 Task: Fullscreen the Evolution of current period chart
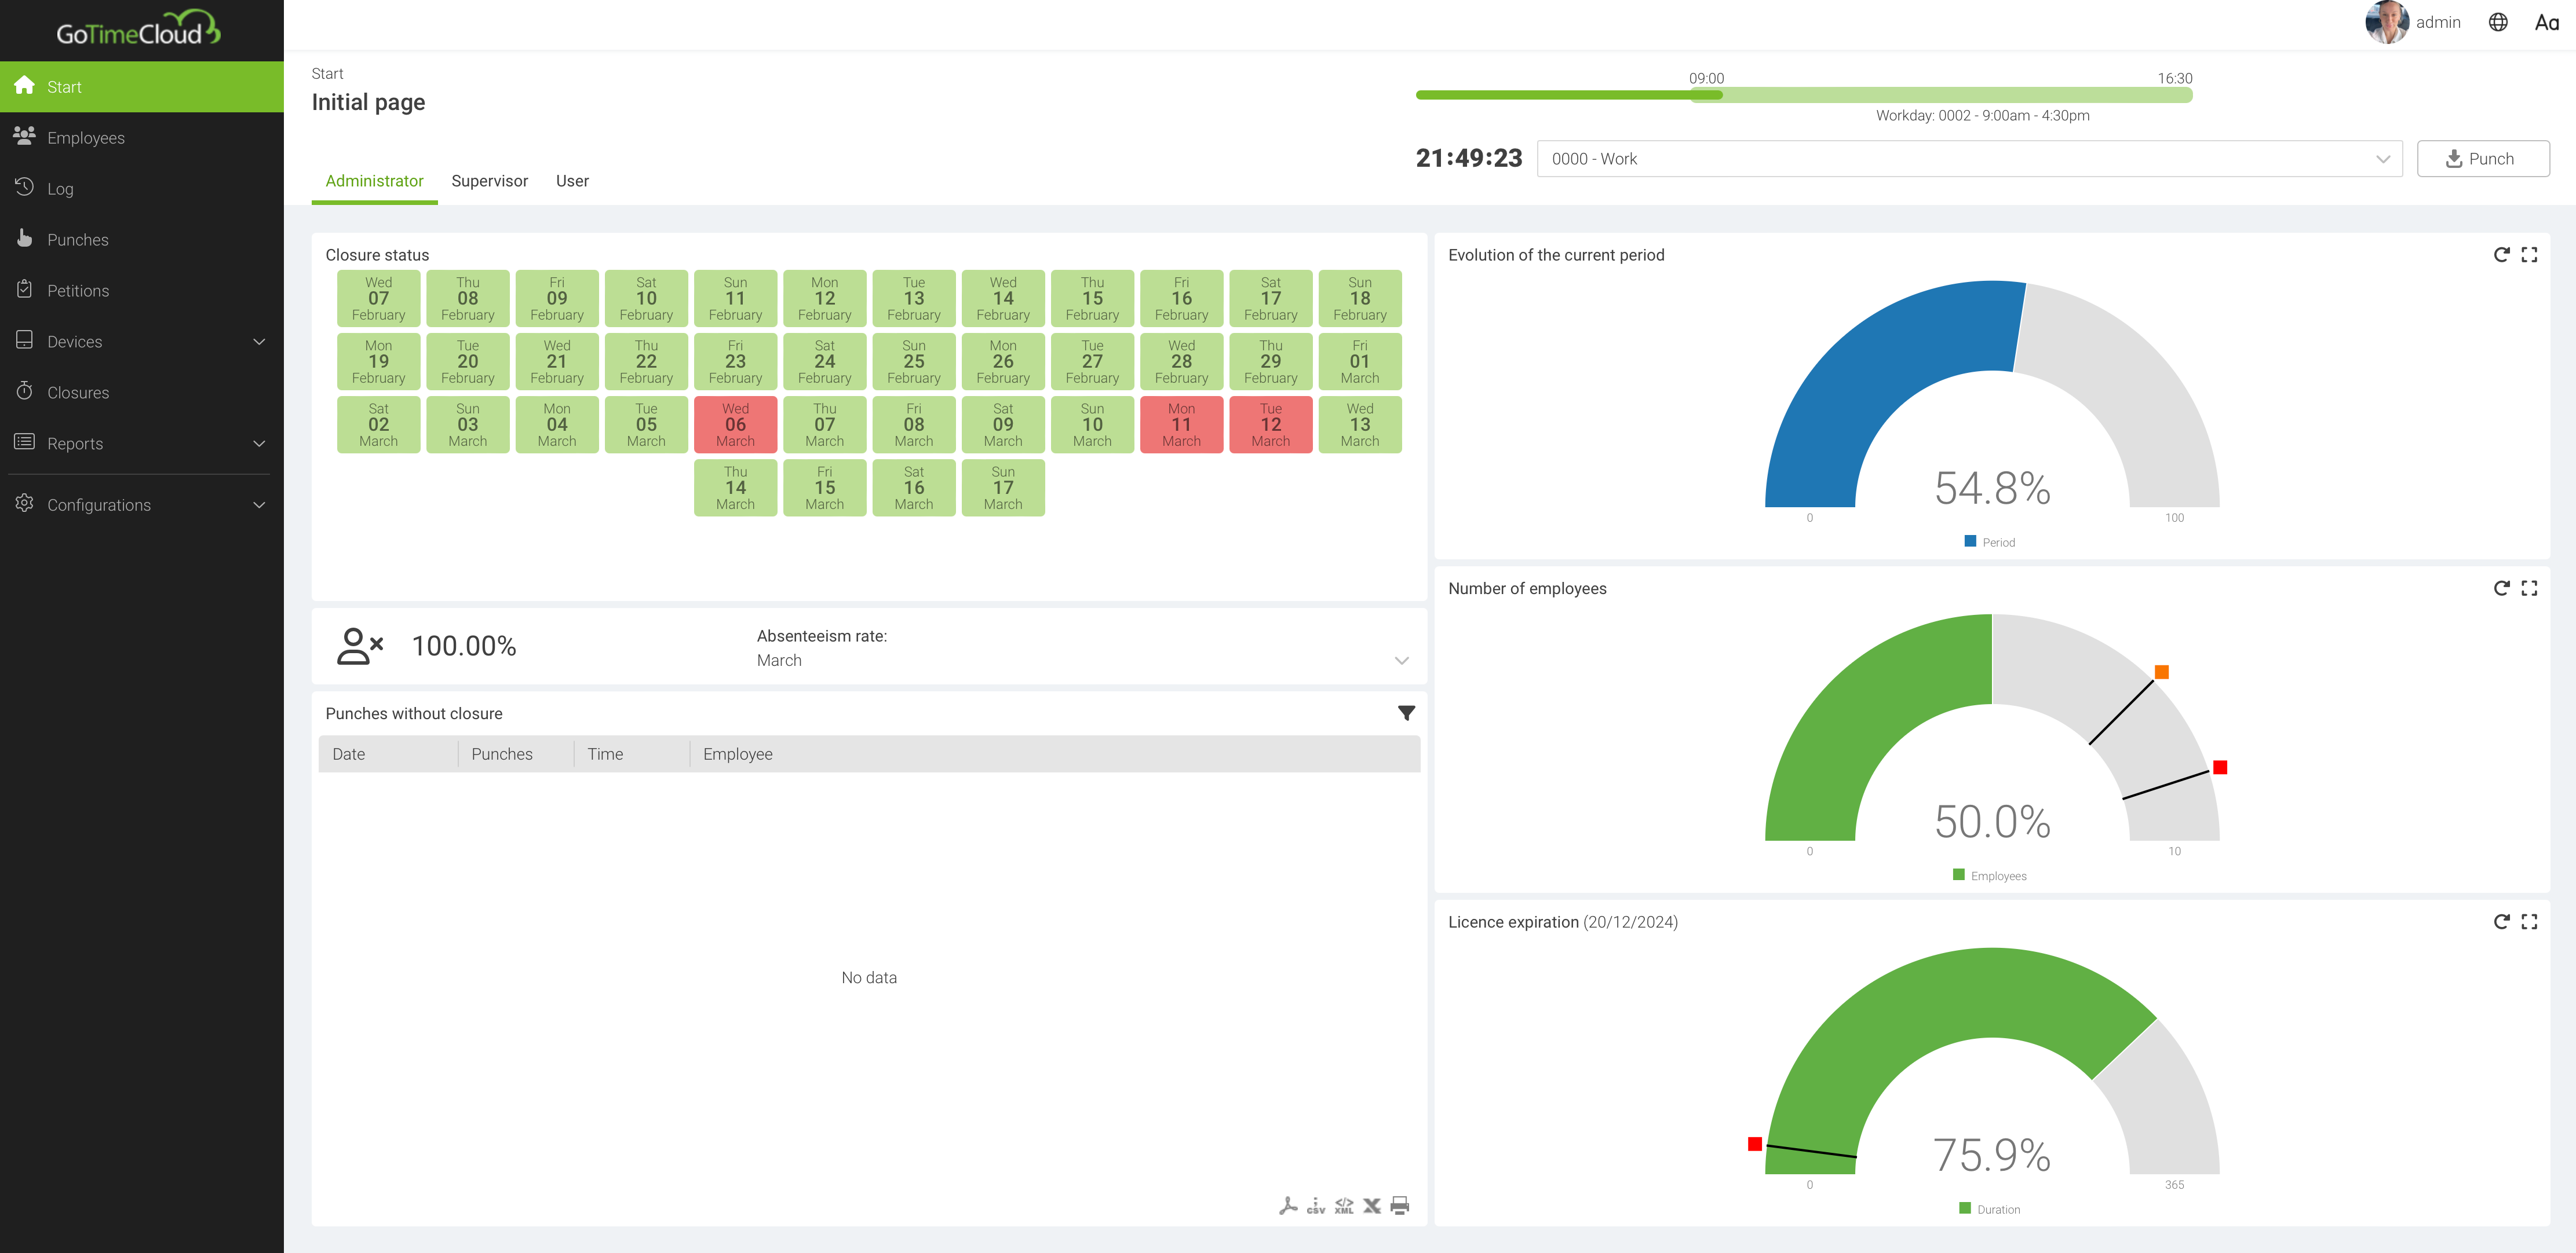coord(2529,255)
